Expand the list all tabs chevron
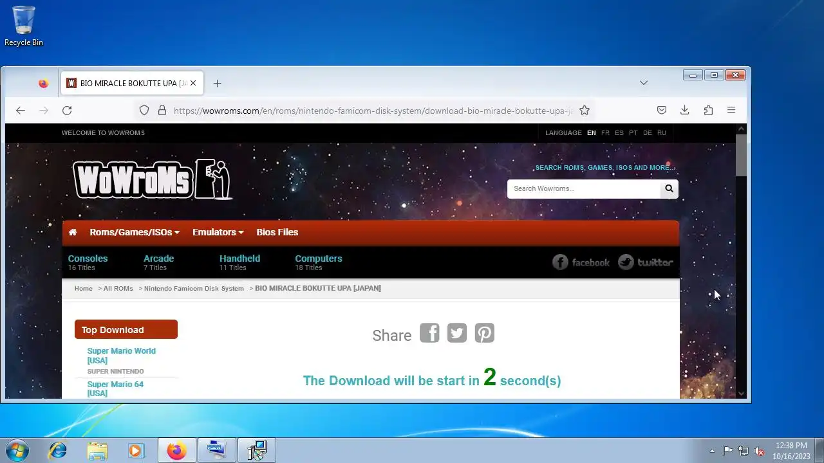Viewport: 824px width, 463px height. pos(643,83)
